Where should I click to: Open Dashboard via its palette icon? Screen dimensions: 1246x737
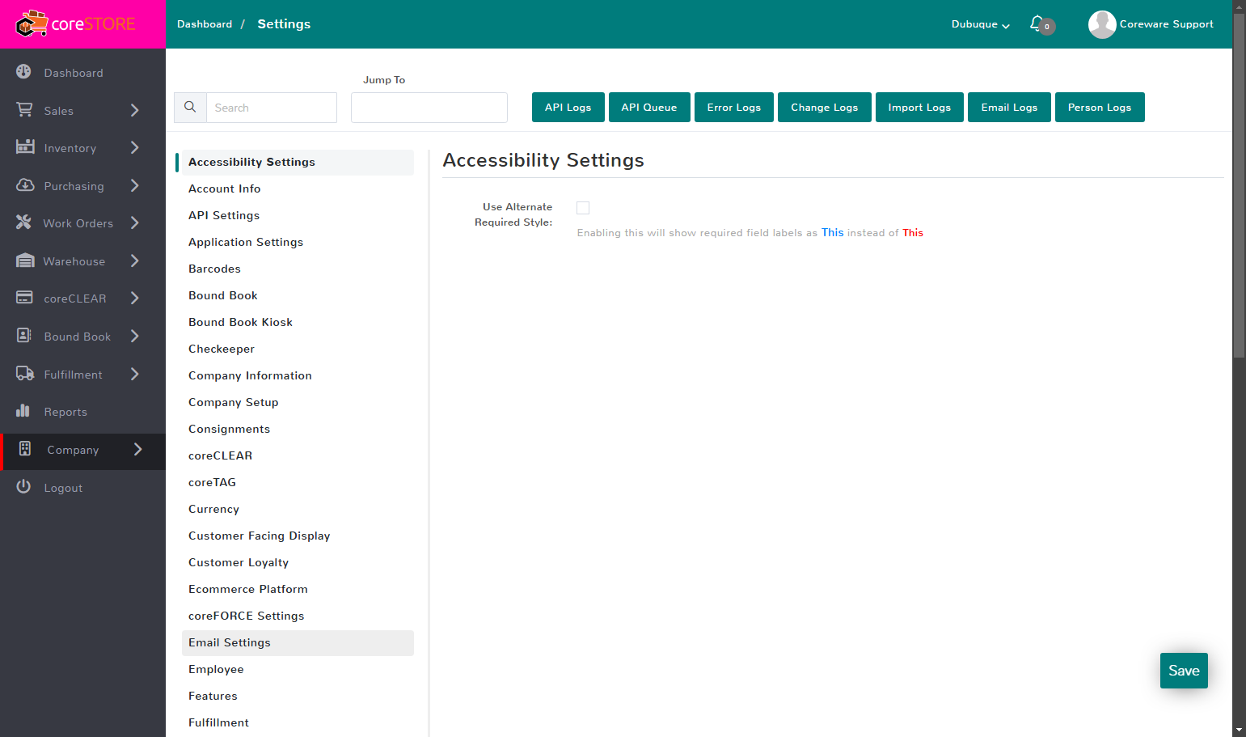coord(24,72)
